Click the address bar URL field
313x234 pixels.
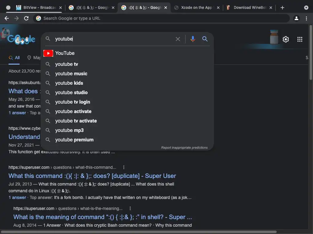point(161,18)
